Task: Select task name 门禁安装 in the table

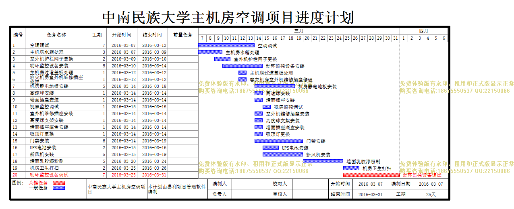Action: click(x=39, y=141)
